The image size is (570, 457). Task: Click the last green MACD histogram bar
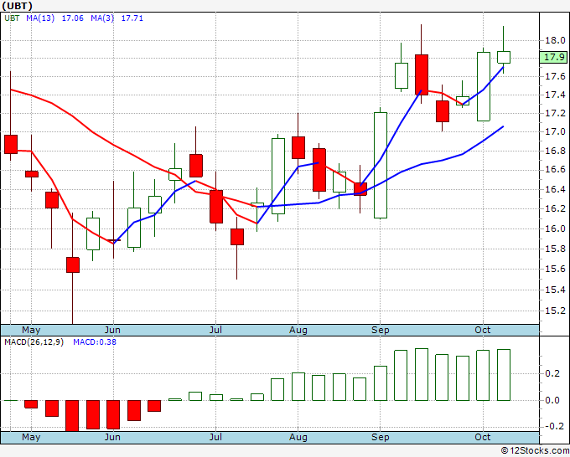(504, 375)
